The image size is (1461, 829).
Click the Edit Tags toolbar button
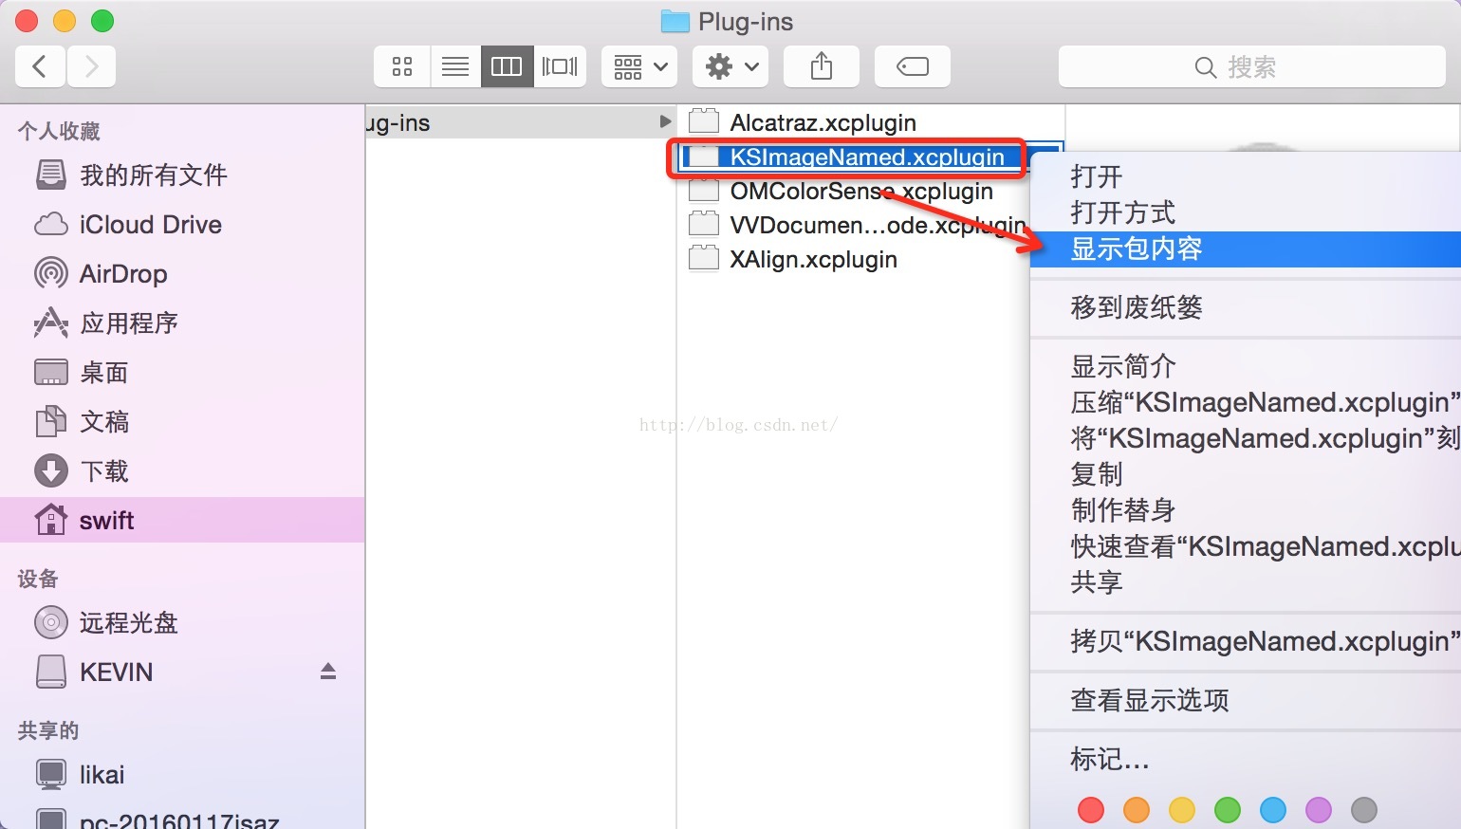click(x=912, y=66)
